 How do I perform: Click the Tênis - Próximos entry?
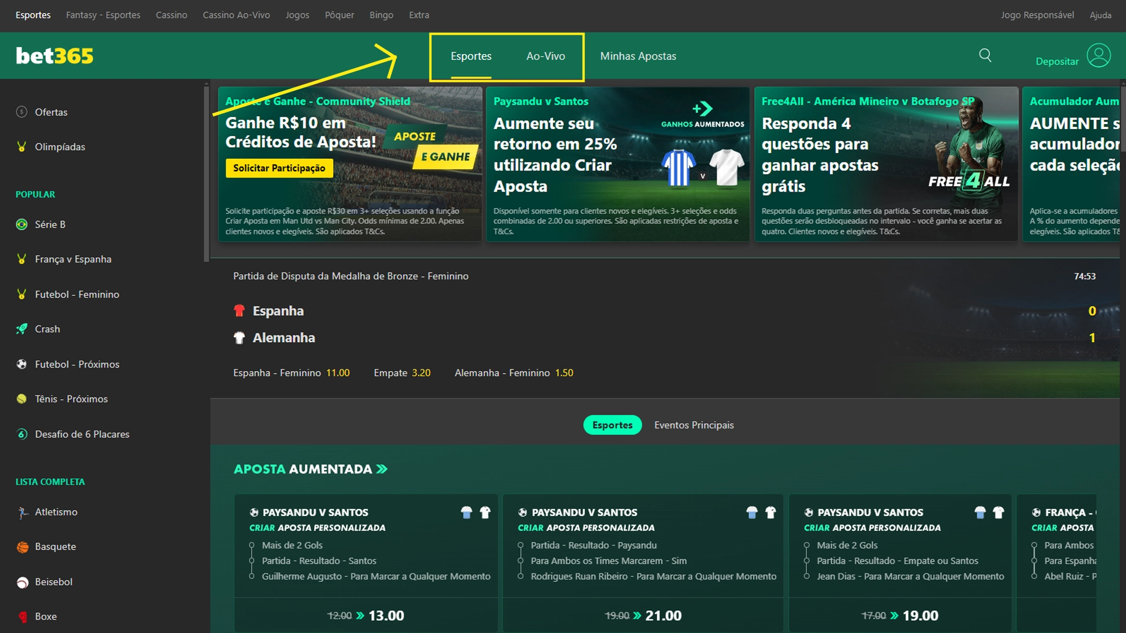click(105, 399)
